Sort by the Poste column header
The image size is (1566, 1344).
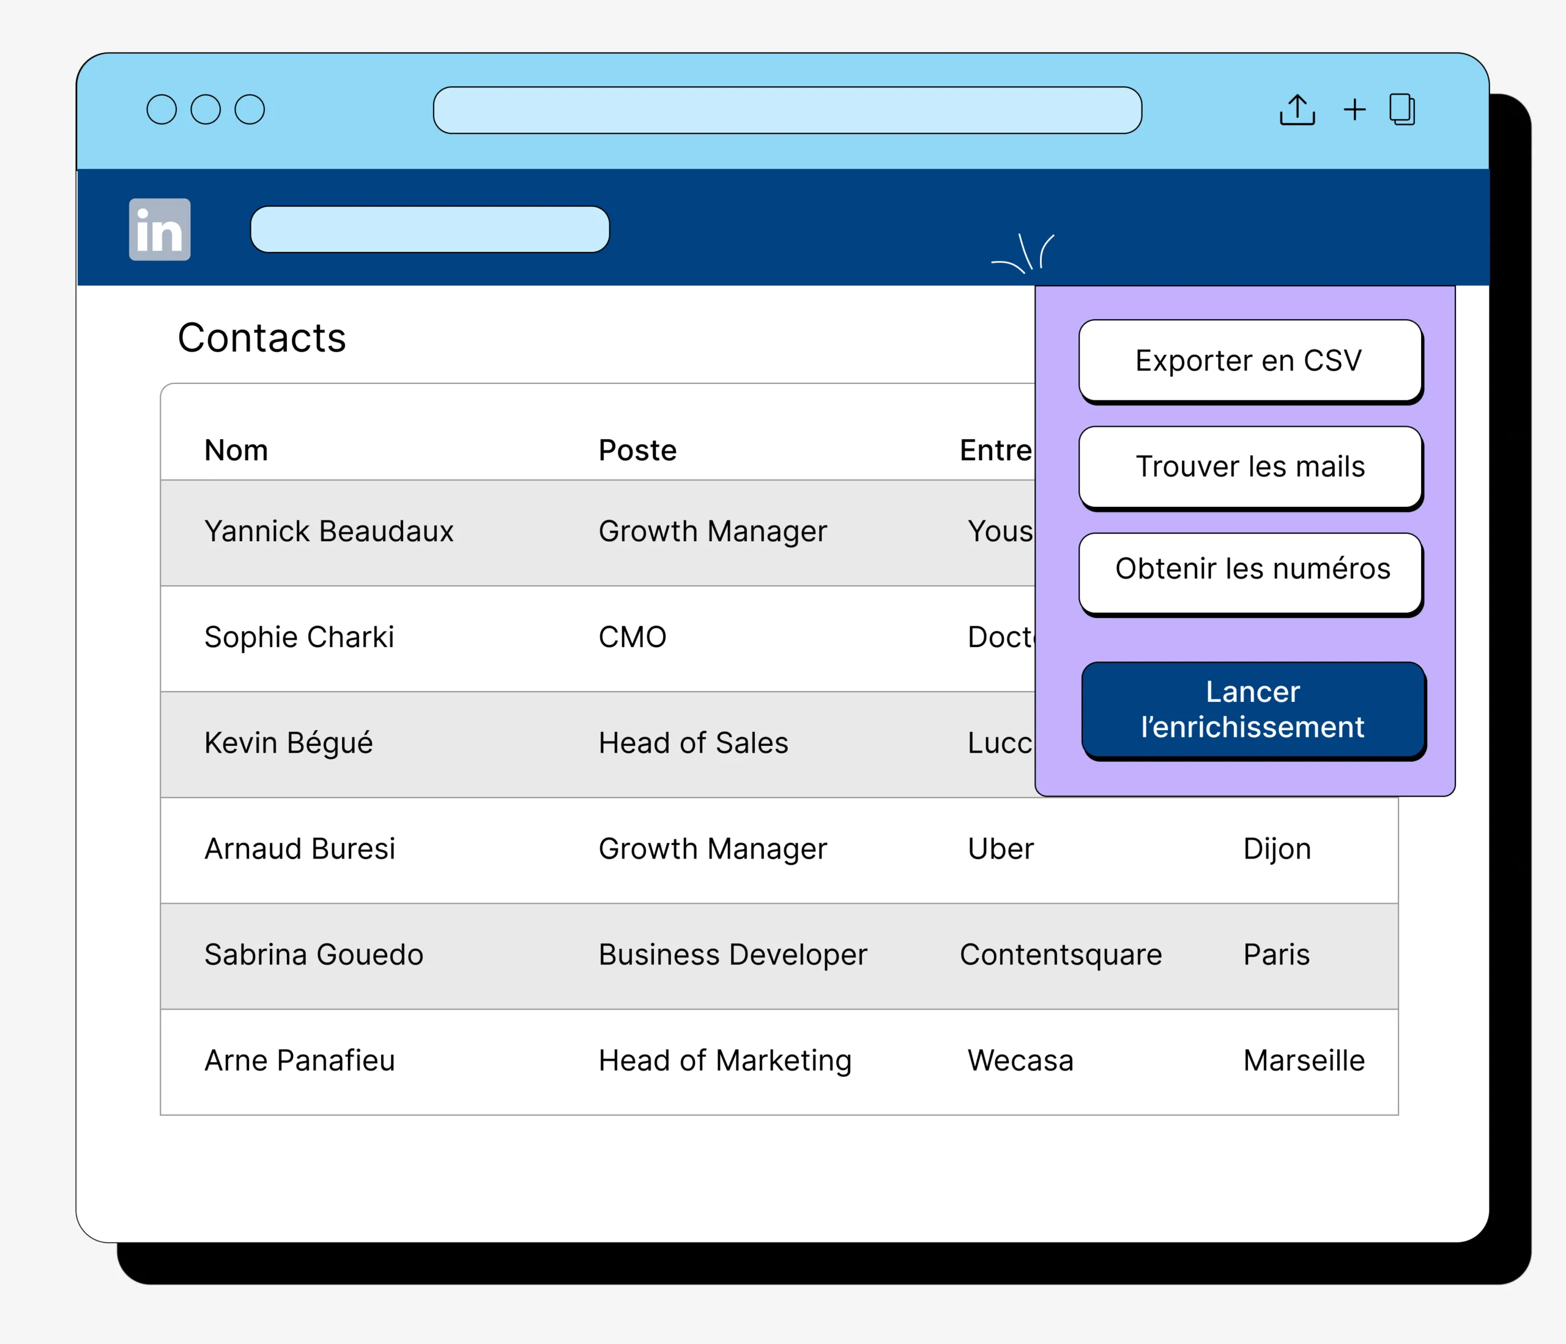click(637, 450)
